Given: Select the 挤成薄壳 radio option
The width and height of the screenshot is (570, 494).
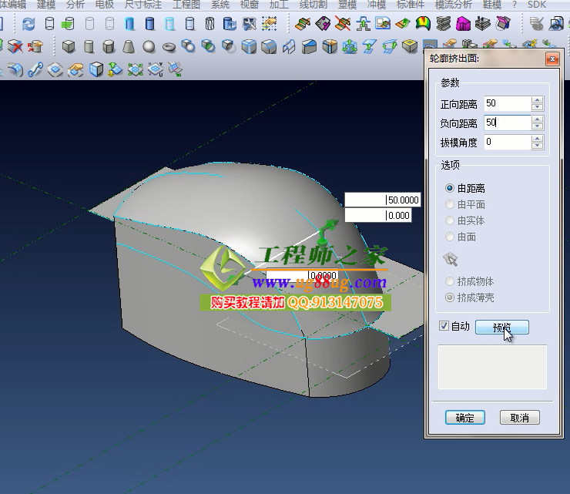Looking at the screenshot, I should (x=450, y=297).
